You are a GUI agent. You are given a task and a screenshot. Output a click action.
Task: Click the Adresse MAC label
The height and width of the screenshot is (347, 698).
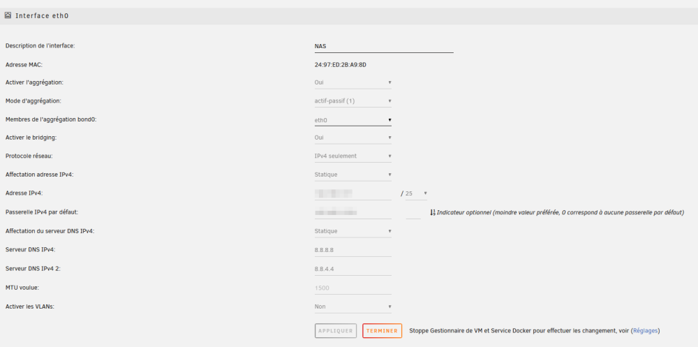(24, 65)
